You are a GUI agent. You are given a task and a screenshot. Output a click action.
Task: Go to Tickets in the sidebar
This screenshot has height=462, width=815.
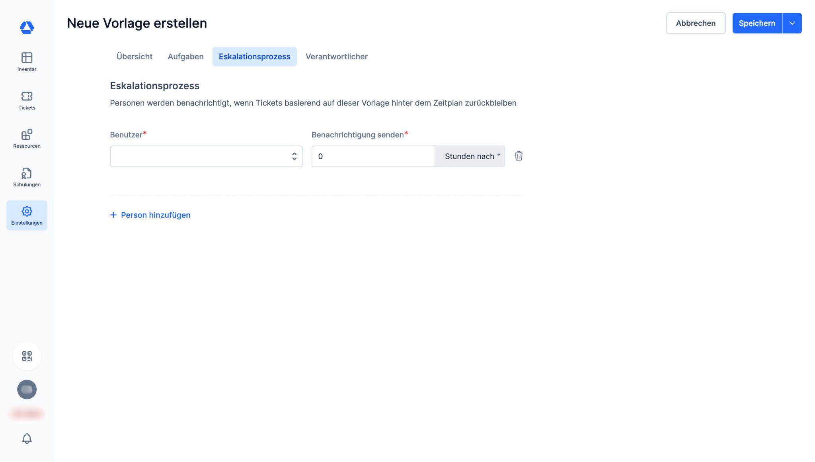coord(27,100)
